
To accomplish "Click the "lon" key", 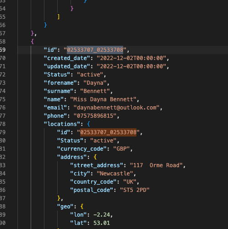I will point(78,215).
